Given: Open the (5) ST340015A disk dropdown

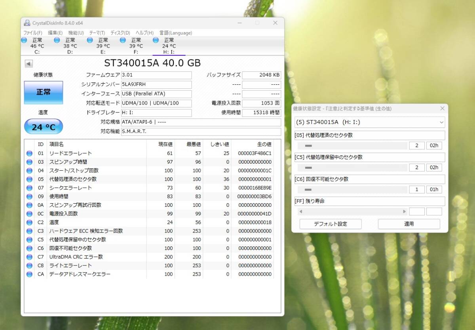Looking at the screenshot, I should pos(370,122).
